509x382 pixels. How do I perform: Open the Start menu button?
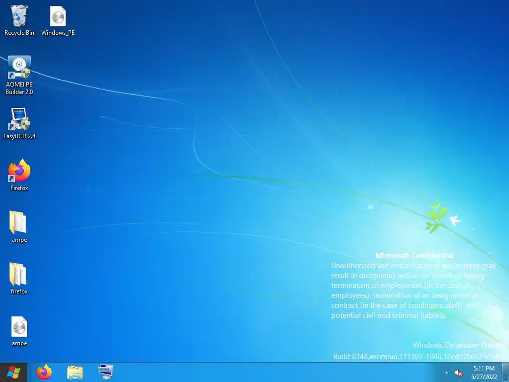(13, 372)
